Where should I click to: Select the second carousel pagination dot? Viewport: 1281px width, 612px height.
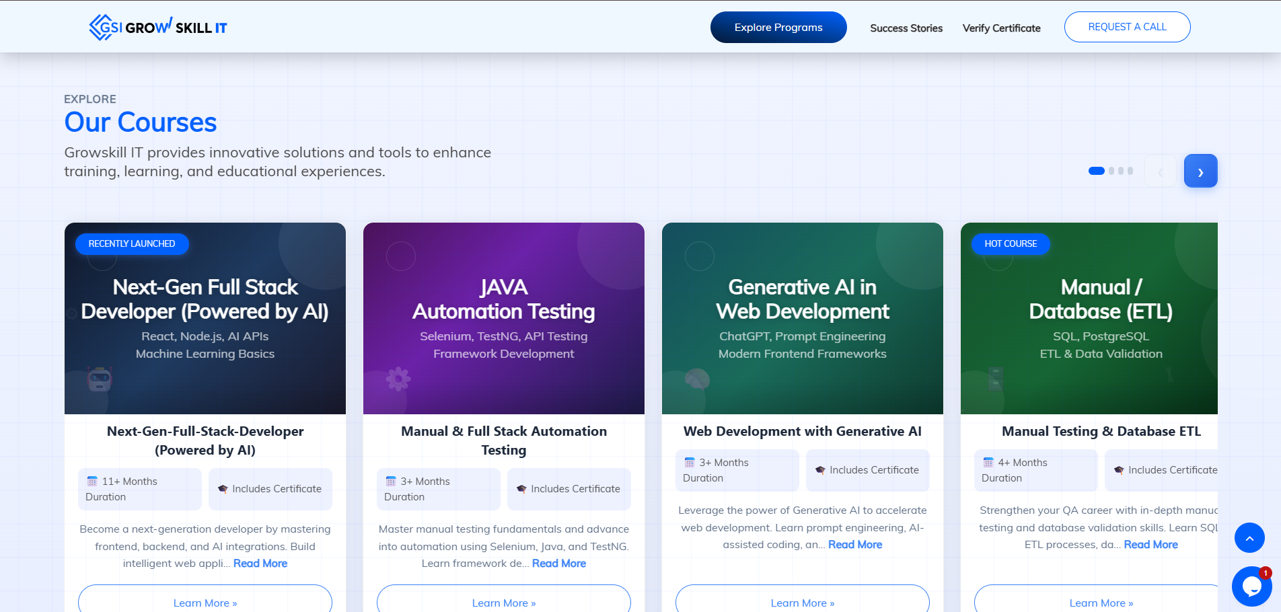[1111, 171]
